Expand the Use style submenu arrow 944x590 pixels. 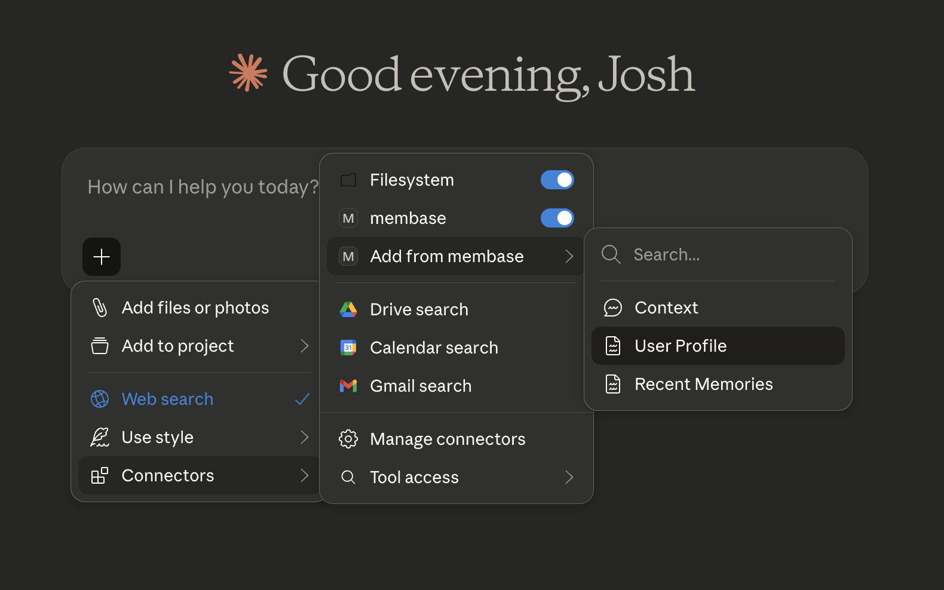[x=304, y=437]
